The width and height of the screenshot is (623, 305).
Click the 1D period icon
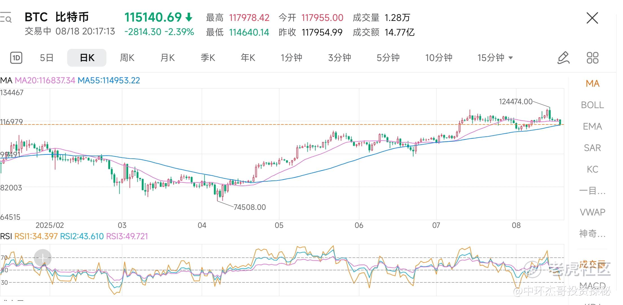click(x=16, y=58)
